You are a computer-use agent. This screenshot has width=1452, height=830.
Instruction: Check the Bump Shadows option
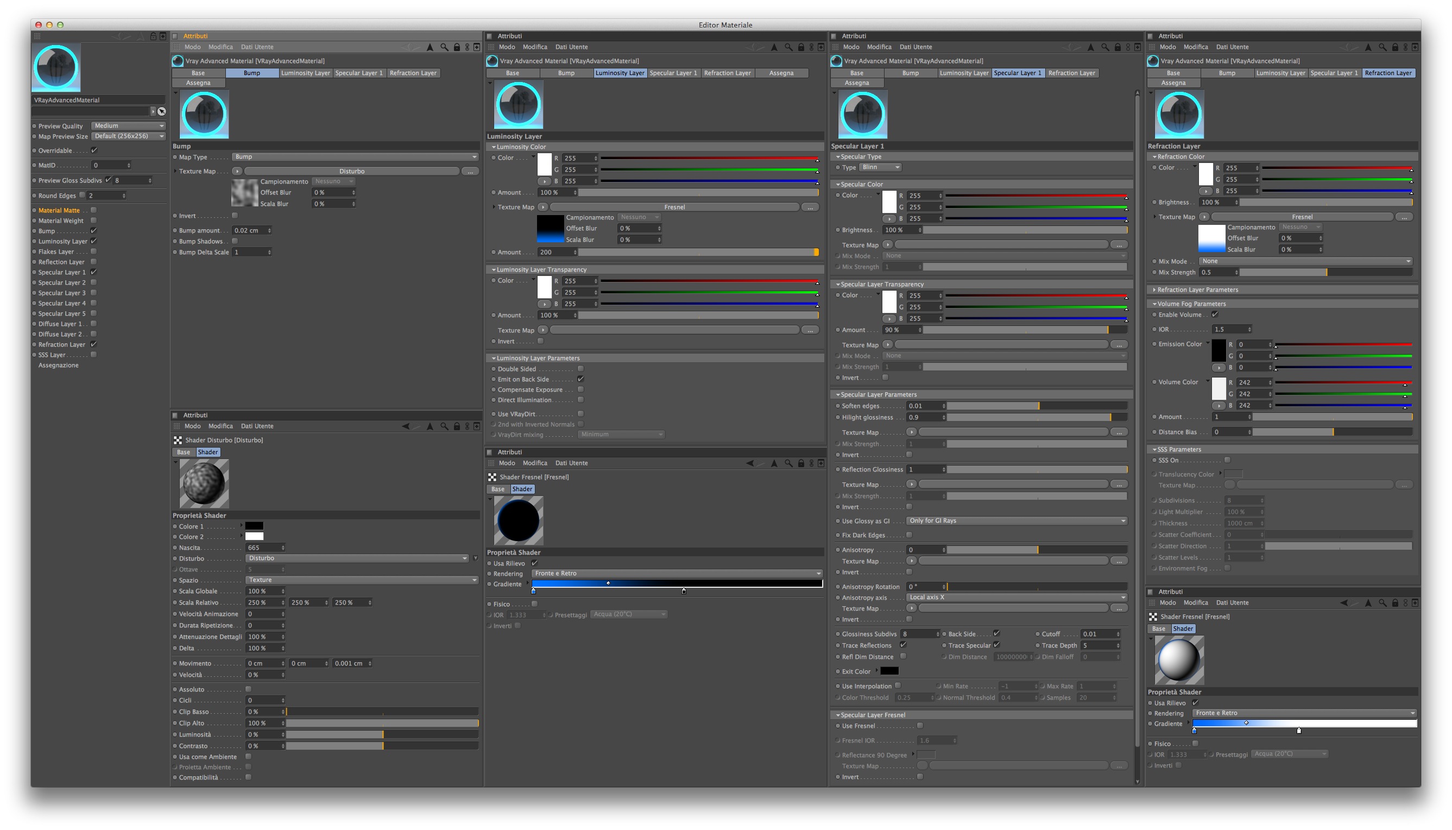(235, 241)
